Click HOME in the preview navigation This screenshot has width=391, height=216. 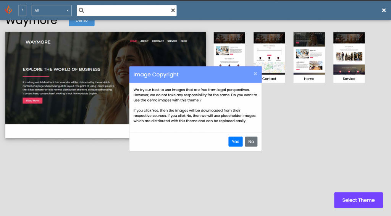[x=133, y=41]
